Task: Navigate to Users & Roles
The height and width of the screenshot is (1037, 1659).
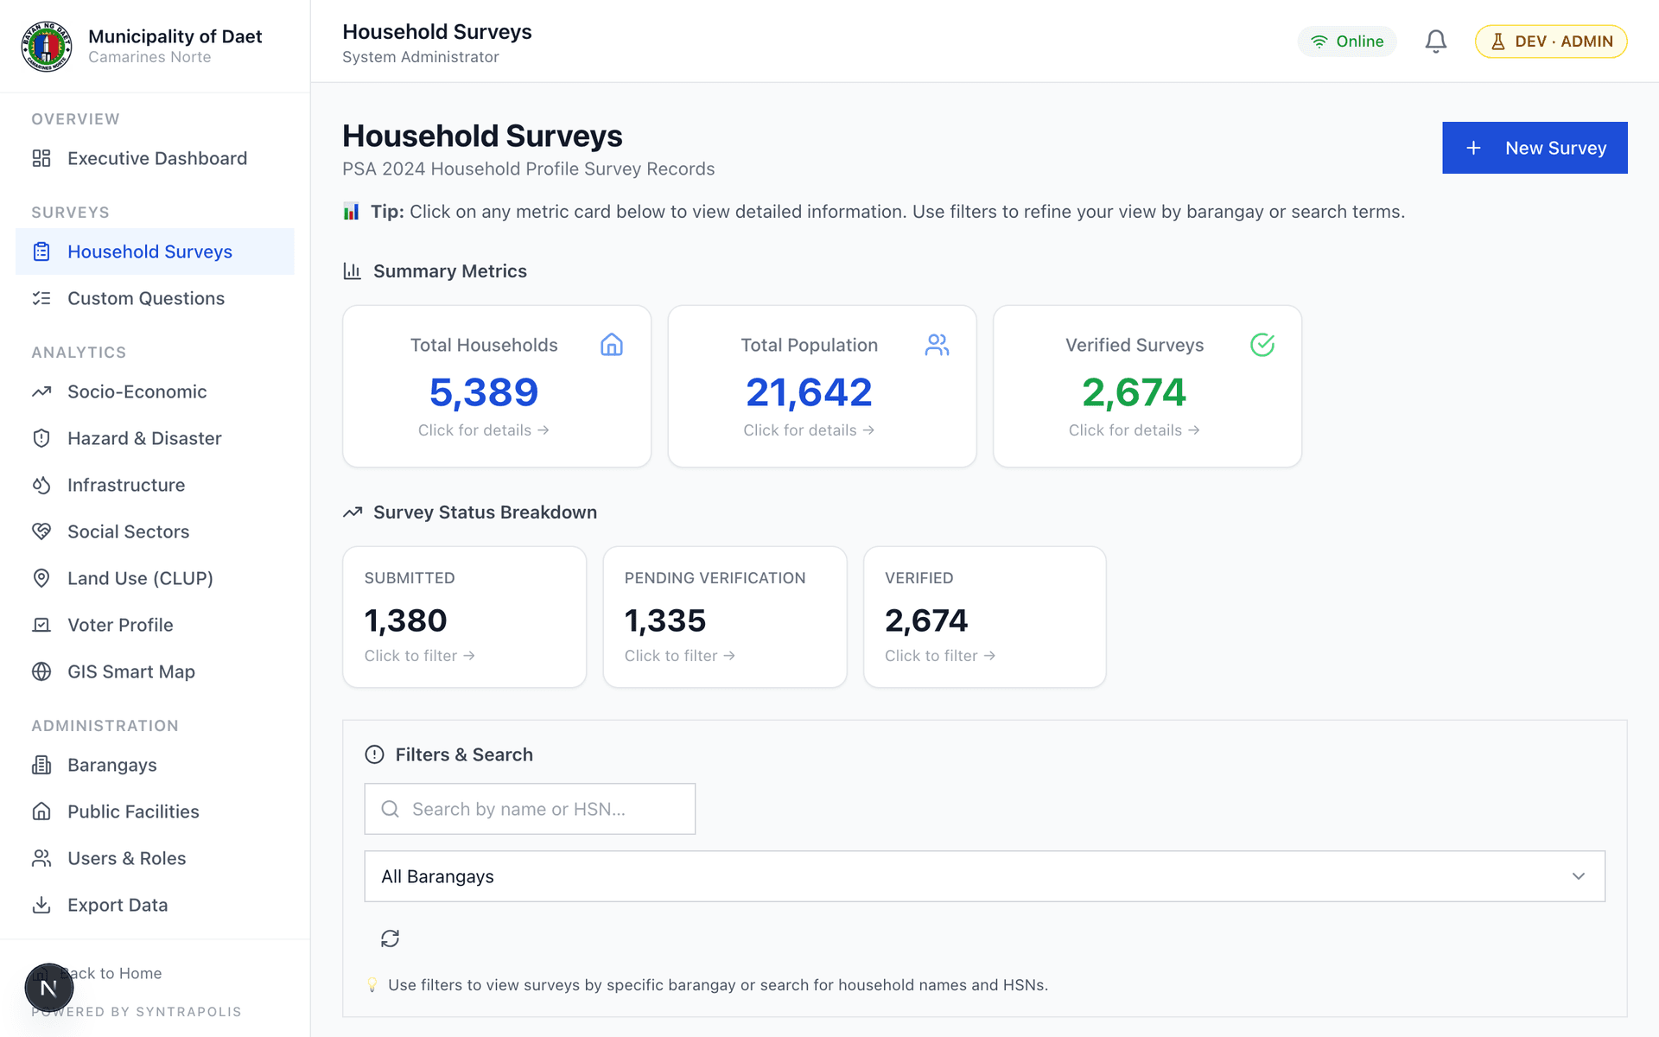Action: pos(126,858)
